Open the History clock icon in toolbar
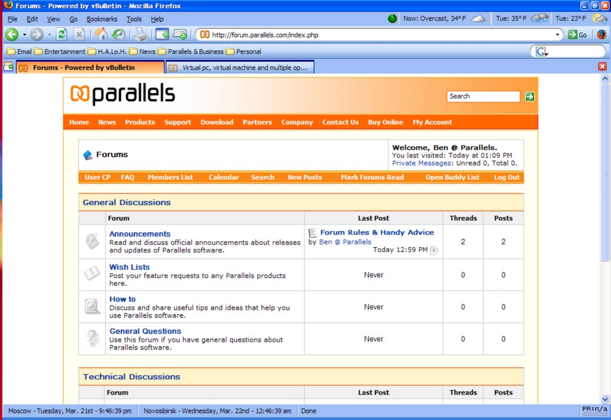This screenshot has width=611, height=420. pyautogui.click(x=119, y=35)
